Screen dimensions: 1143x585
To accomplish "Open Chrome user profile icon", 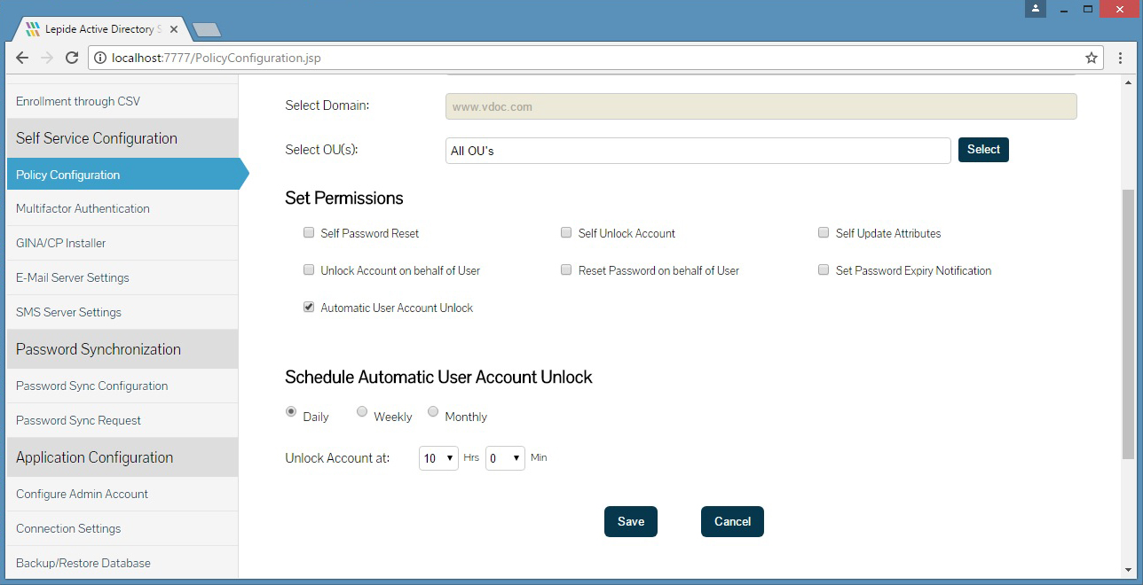I will [x=1035, y=9].
